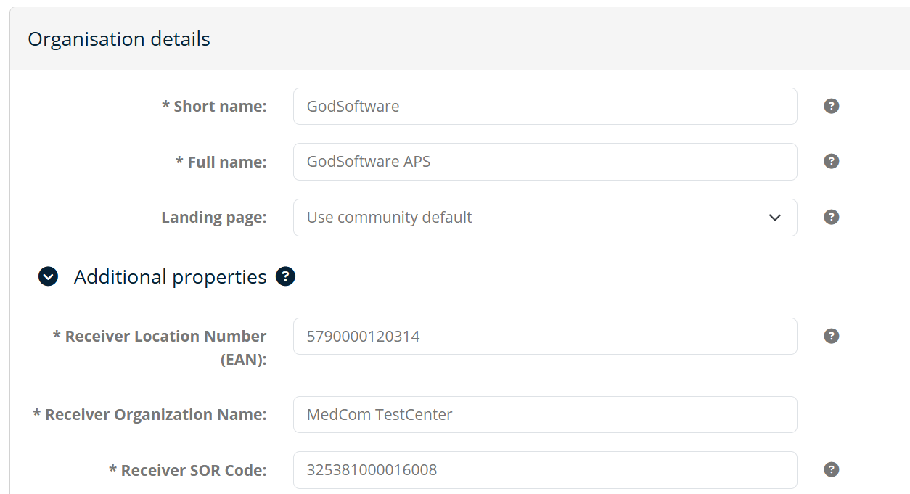Image resolution: width=910 pixels, height=494 pixels.
Task: Click the Additional properties heading text
Action: pyautogui.click(x=170, y=277)
